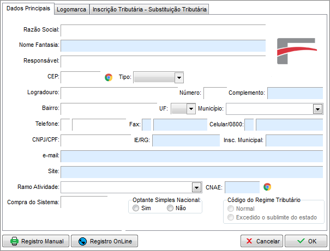The width and height of the screenshot is (330, 251).
Task: Expand the UF state dropdown
Action: pos(190,109)
